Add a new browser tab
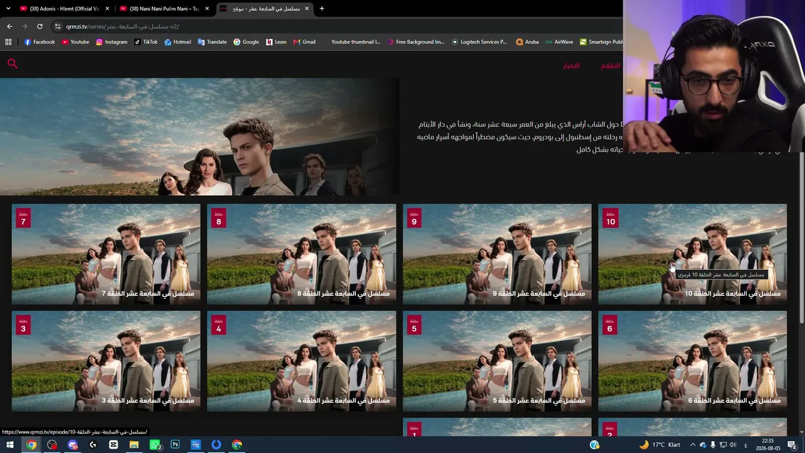The image size is (805, 453). click(321, 9)
